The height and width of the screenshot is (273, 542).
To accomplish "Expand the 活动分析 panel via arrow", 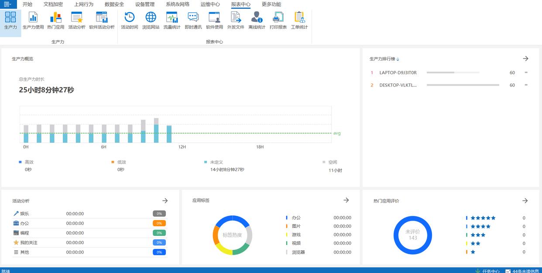I will 165,200.
